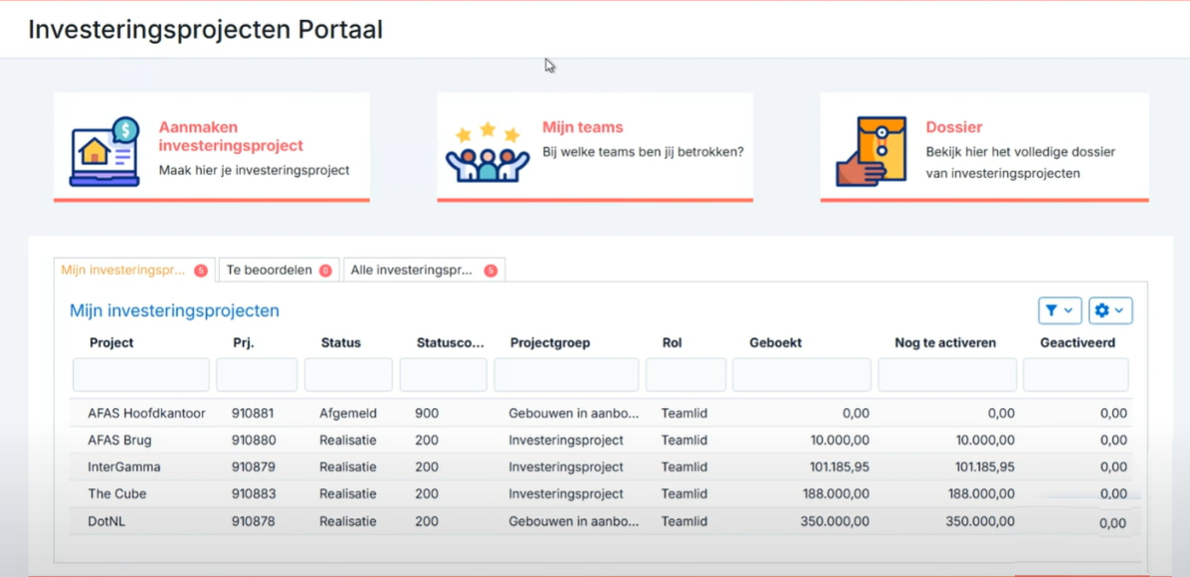This screenshot has width=1190, height=577.
Task: Open the Aanmaken investeringsproject link
Action: [x=231, y=136]
